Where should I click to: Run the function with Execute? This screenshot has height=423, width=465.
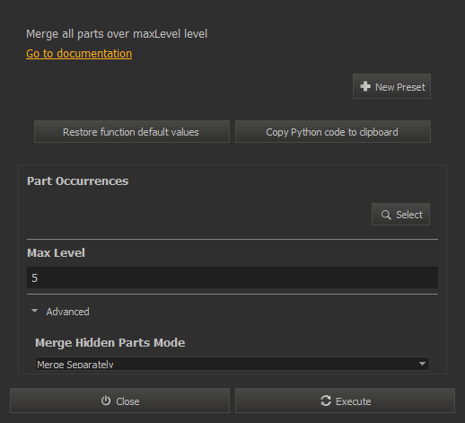coord(345,401)
